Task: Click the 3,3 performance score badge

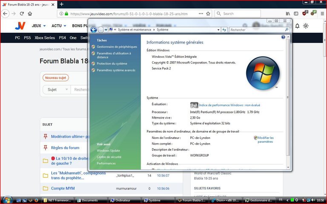Action: (194, 105)
